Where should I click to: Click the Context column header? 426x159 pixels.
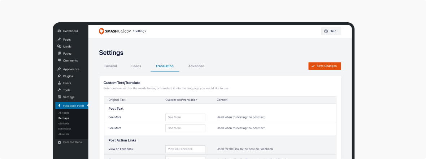click(x=222, y=100)
